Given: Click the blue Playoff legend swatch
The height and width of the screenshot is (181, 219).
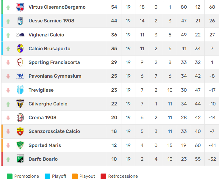Looking at the screenshot, I should [47, 176].
